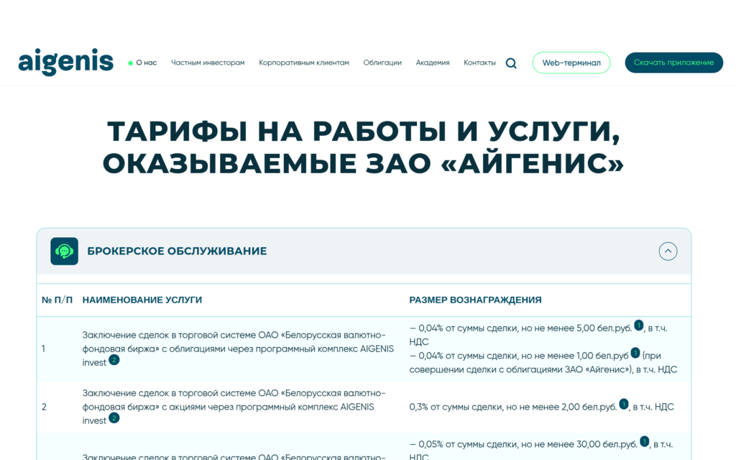This screenshot has width=736, height=460.
Task: Go to Облигации page
Action: [x=382, y=63]
